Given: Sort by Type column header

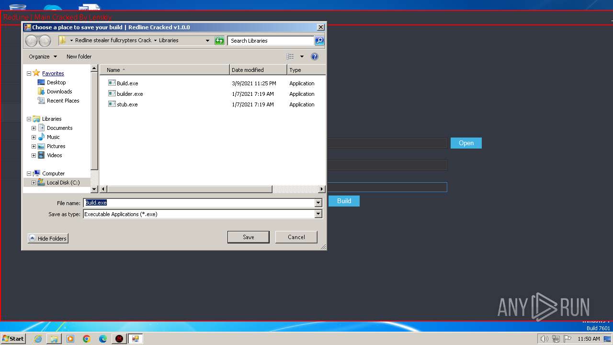Looking at the screenshot, I should click(x=306, y=70).
